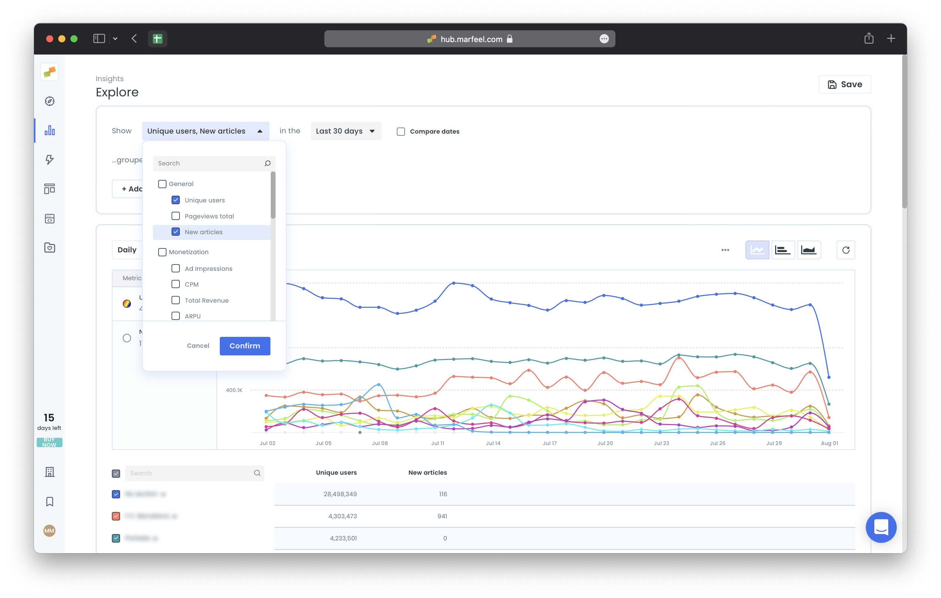Screen dimensions: 941x598
Task: Open the Last 30 days date dropdown
Action: pyautogui.click(x=346, y=131)
